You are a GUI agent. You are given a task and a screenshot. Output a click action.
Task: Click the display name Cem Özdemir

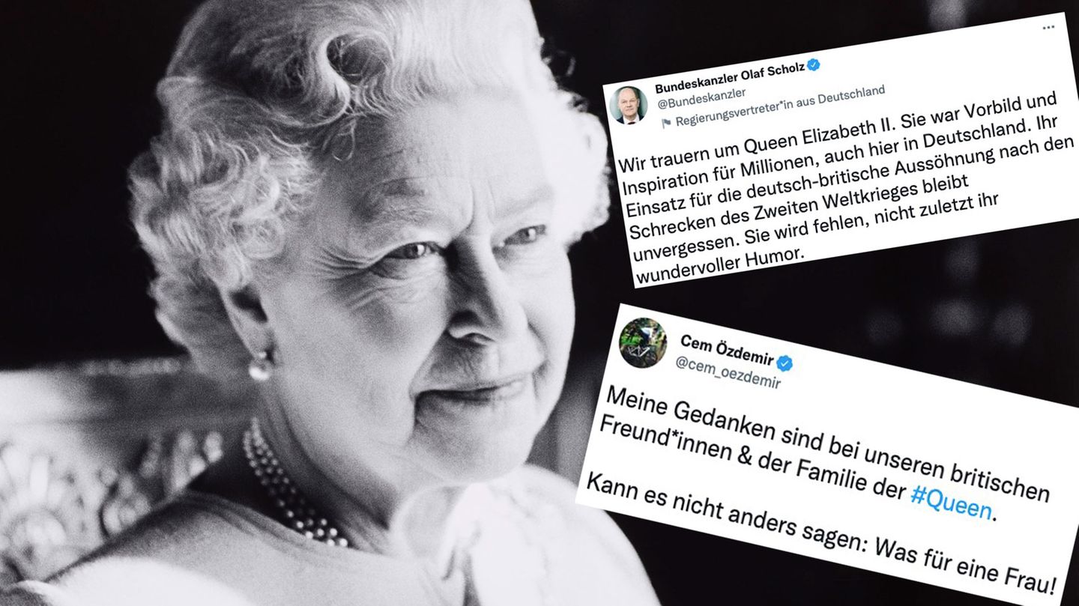click(x=725, y=348)
